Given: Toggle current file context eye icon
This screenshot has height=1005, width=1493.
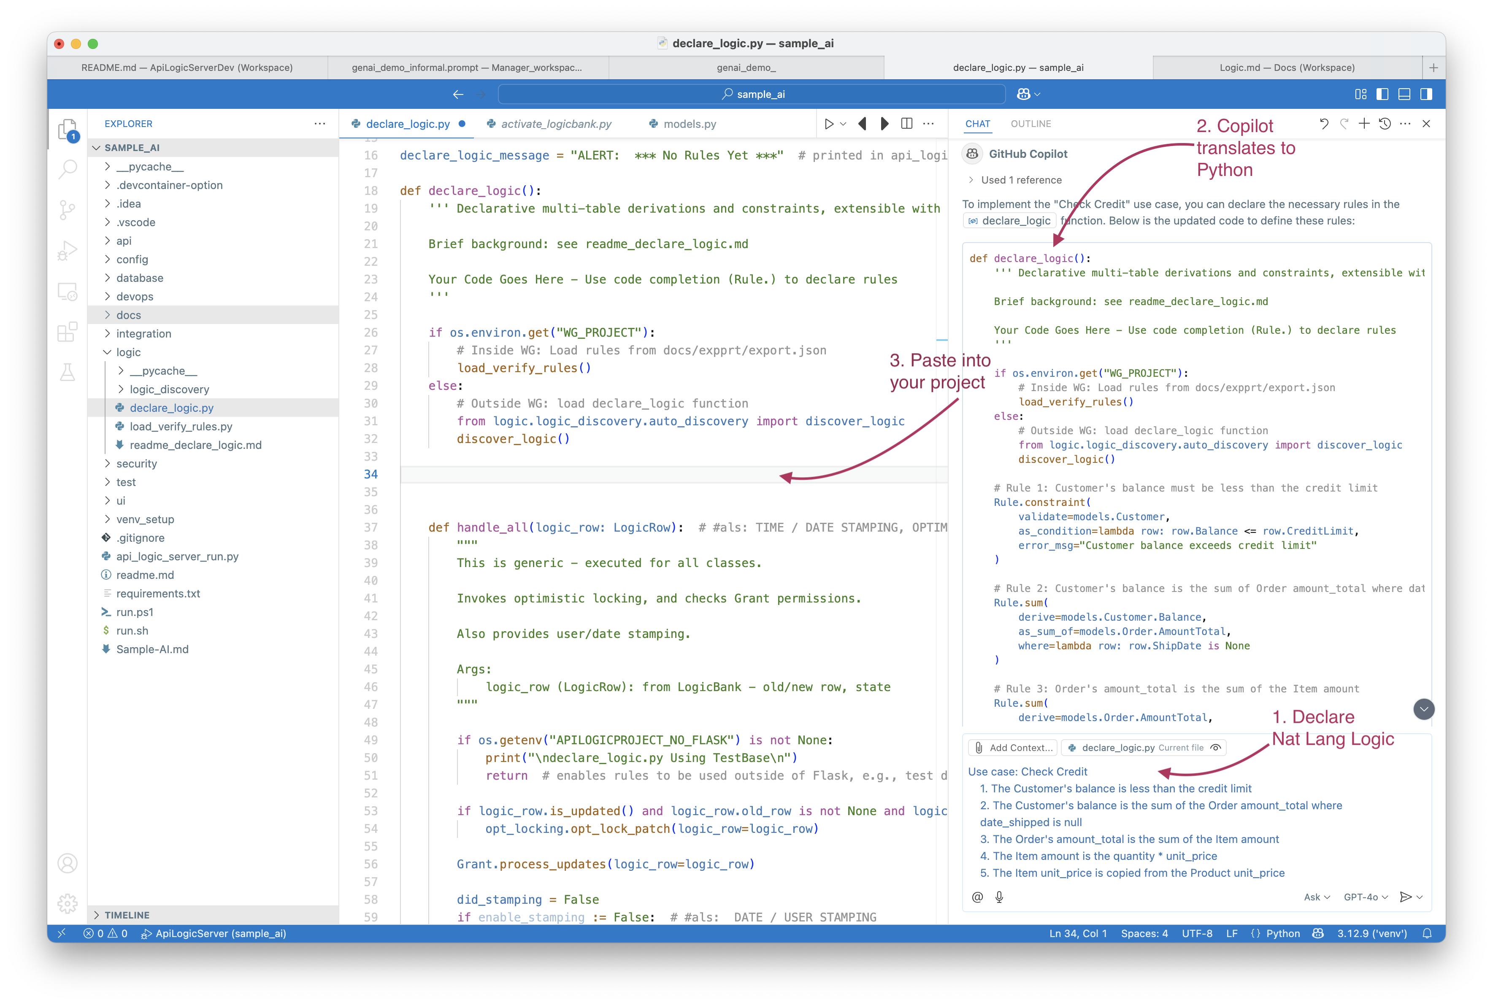Looking at the screenshot, I should (1215, 748).
